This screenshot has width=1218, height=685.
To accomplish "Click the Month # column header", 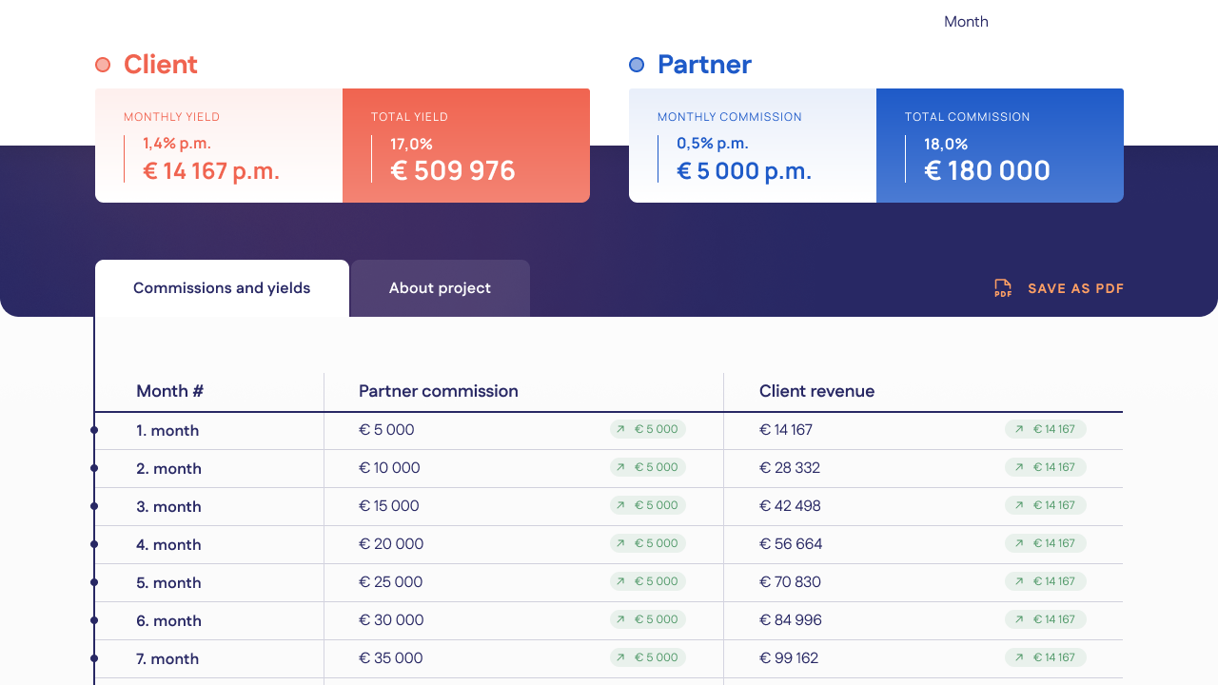I will coord(169,391).
